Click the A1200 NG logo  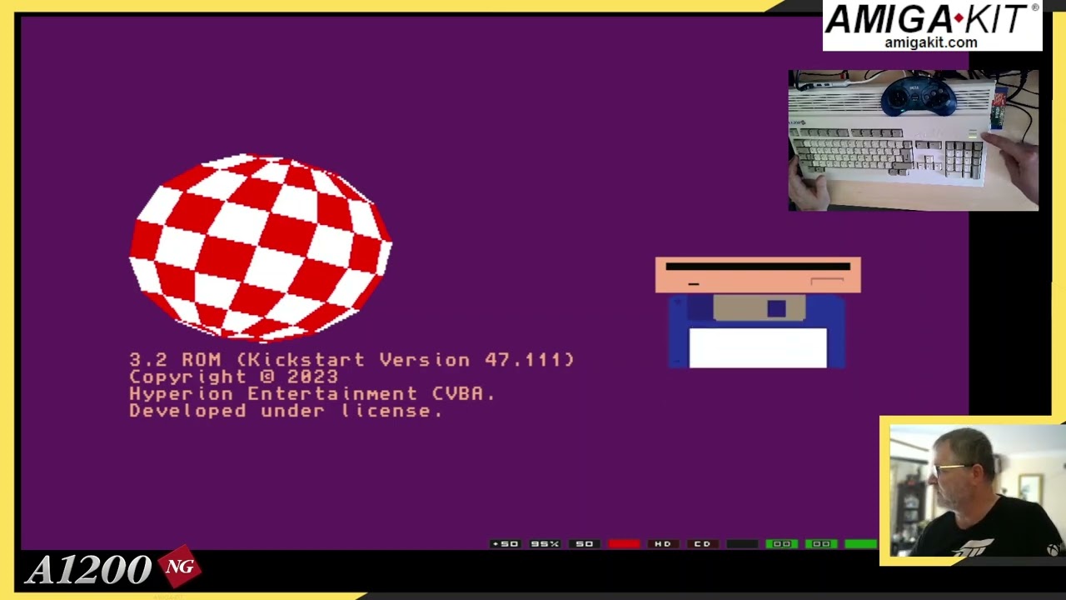pos(112,569)
